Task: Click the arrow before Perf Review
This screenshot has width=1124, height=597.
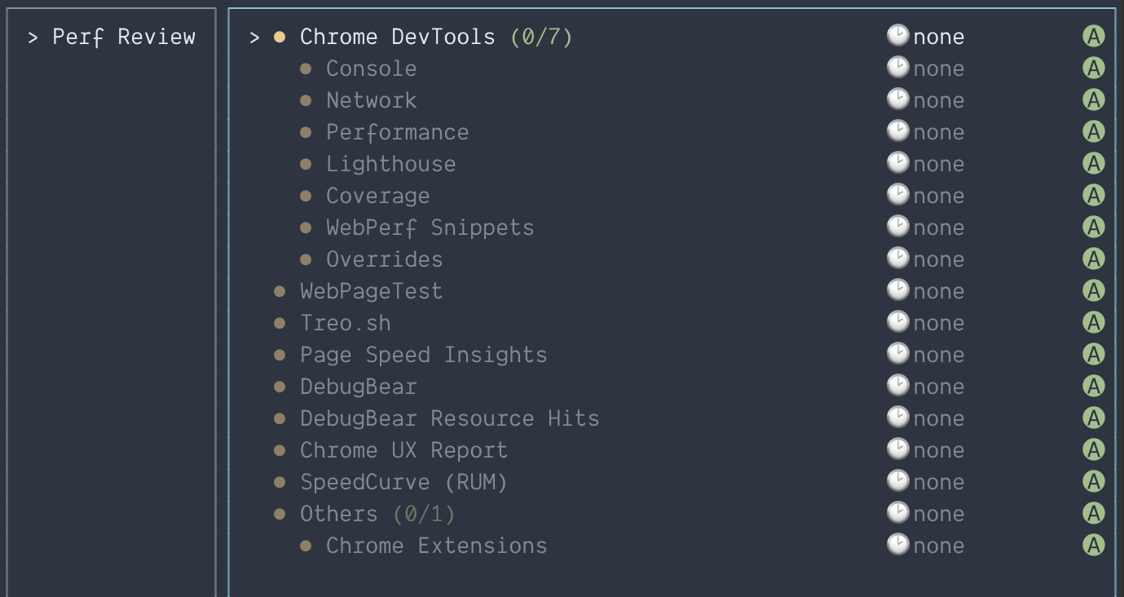Action: (x=33, y=37)
